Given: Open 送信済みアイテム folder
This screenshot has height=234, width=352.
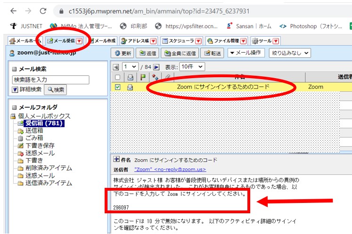Looking at the screenshot, I should [49, 183].
